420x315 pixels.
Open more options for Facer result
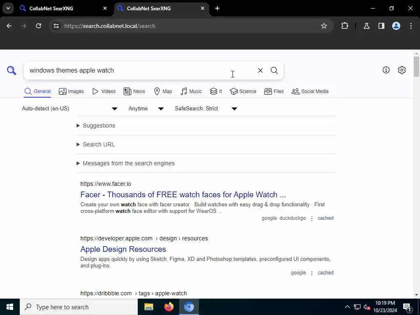[312, 219]
